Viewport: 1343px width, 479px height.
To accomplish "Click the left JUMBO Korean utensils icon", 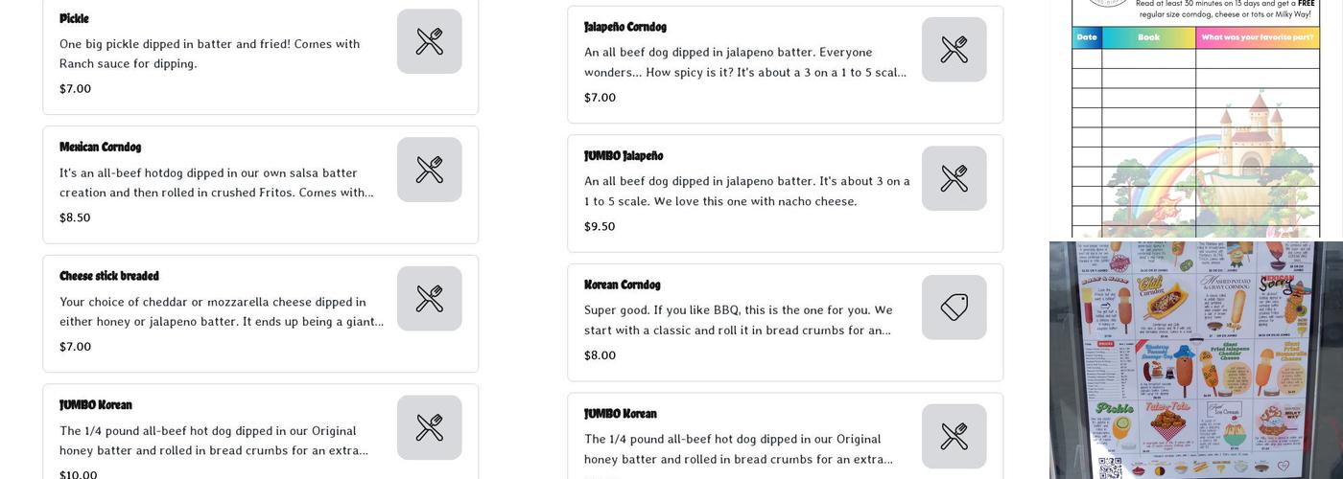I will click(x=429, y=427).
